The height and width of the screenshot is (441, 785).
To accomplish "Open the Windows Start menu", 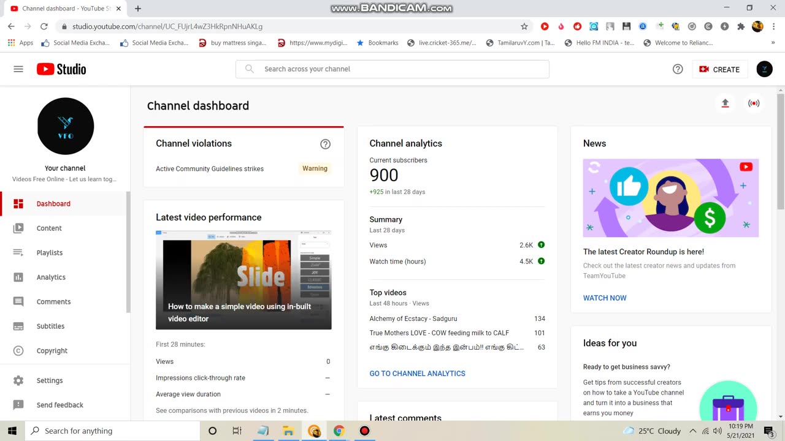I will 12,431.
